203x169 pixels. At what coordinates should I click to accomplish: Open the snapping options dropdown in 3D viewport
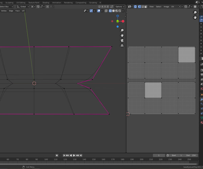tap(42, 7)
